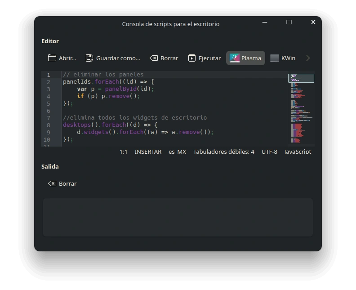This screenshot has height=290, width=356.
Task: Clear the editor with the Borrar label
Action: 169,58
